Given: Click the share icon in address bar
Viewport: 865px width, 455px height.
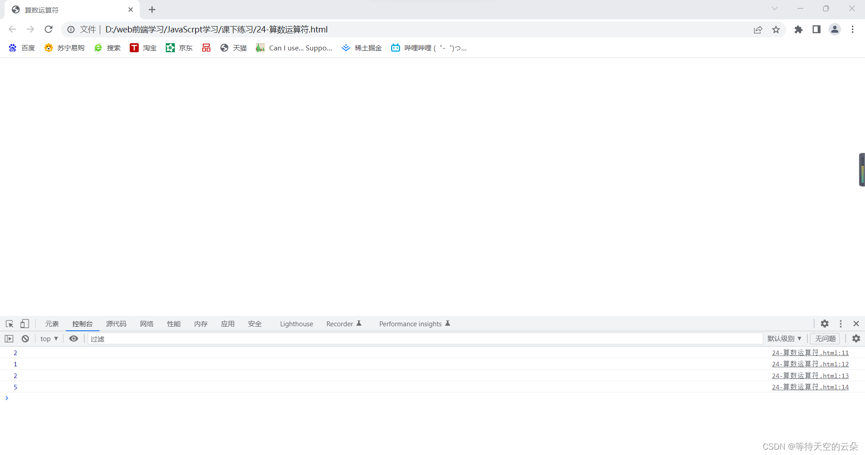Looking at the screenshot, I should [x=758, y=29].
